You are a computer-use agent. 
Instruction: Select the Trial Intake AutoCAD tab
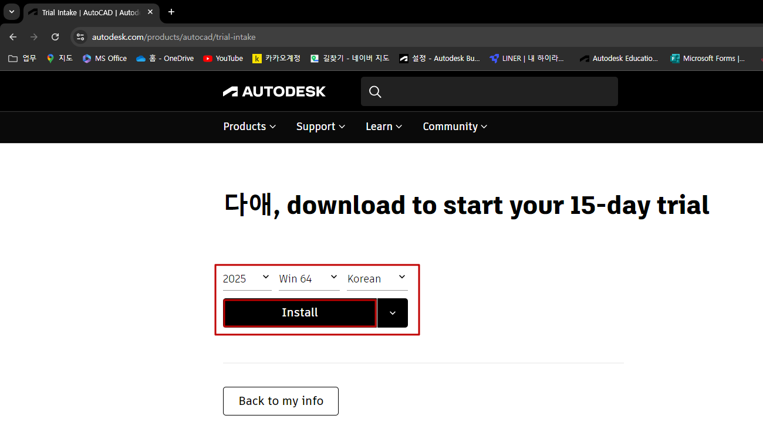(x=91, y=12)
